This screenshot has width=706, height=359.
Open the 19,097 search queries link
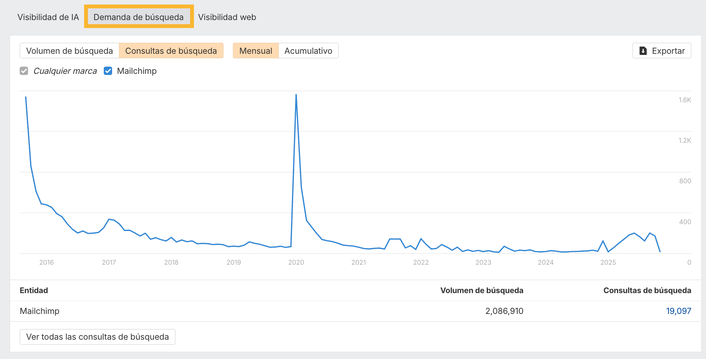click(678, 311)
